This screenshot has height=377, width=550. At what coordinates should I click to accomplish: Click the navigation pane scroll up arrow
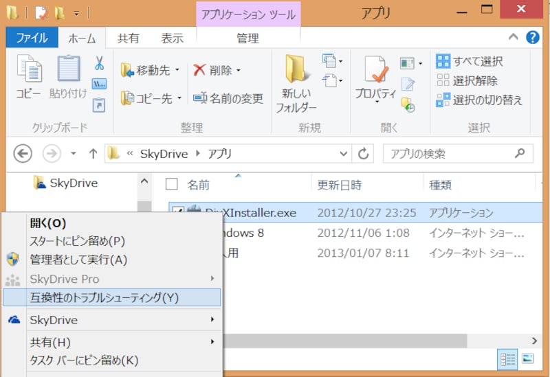point(144,181)
